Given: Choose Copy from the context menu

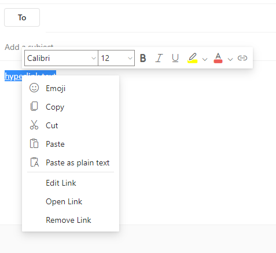Looking at the screenshot, I should (71, 107).
